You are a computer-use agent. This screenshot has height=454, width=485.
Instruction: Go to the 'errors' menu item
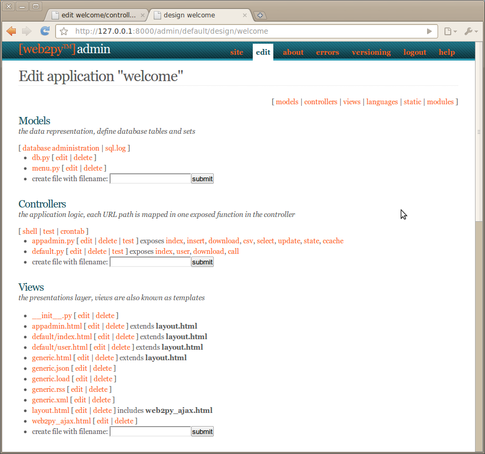328,52
